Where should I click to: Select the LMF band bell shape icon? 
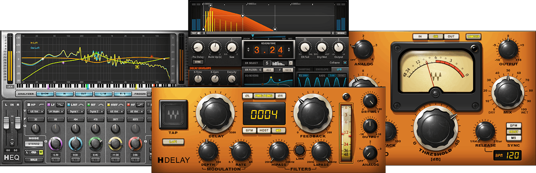pyautogui.click(x=81, y=104)
